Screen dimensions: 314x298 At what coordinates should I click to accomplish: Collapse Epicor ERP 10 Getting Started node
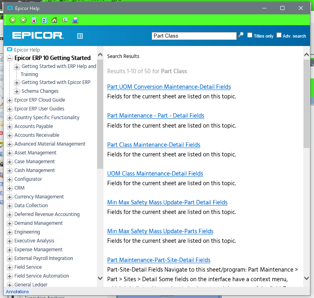pyautogui.click(x=10, y=58)
